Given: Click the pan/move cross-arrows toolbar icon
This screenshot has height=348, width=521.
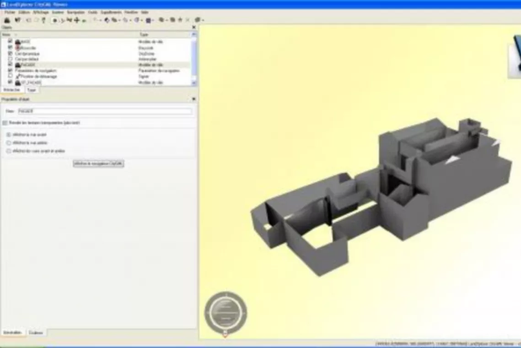Looking at the screenshot, I should click(x=76, y=20).
